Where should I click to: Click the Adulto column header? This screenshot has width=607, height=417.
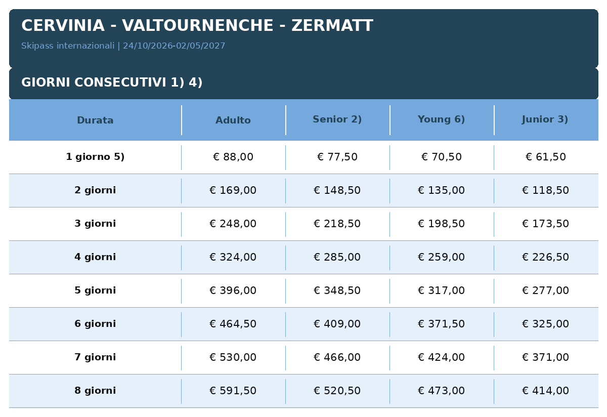tap(233, 120)
